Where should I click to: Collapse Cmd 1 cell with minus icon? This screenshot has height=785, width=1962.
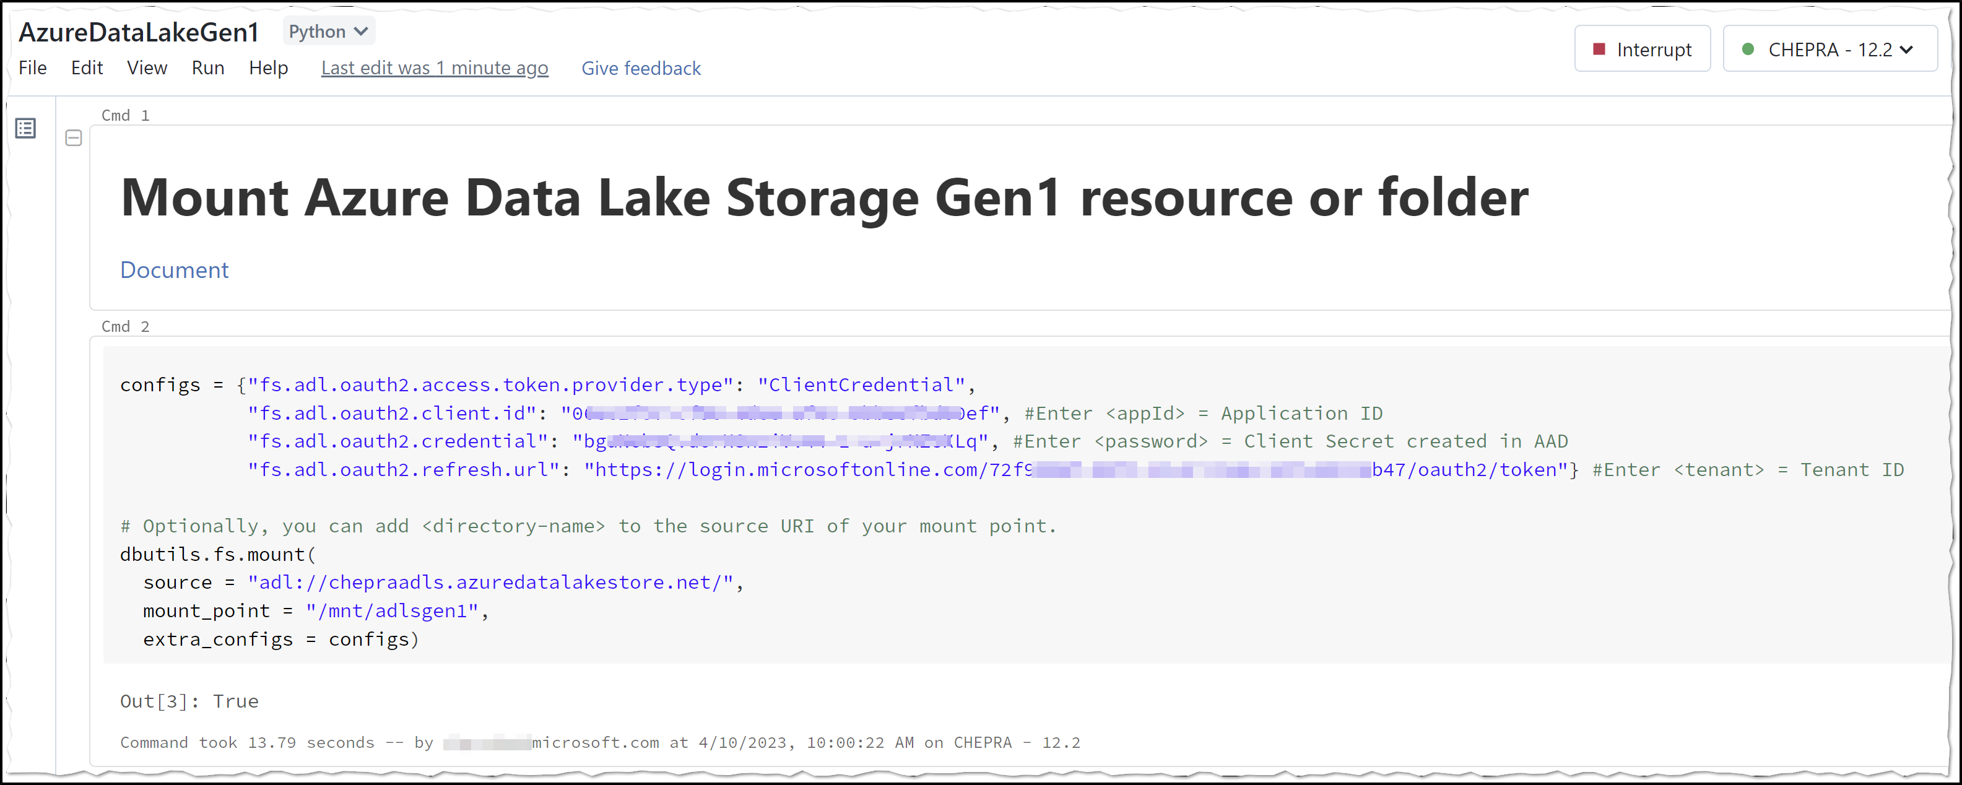point(73,138)
